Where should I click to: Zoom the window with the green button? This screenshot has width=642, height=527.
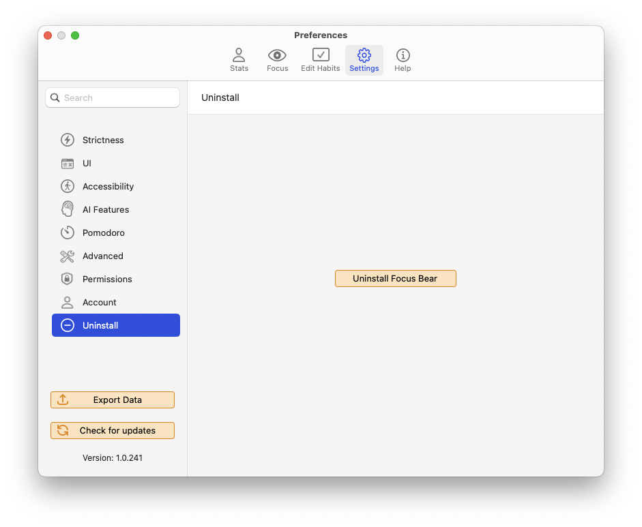pyautogui.click(x=75, y=35)
